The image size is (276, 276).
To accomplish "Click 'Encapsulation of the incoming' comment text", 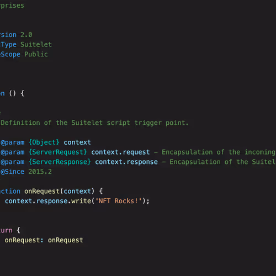I will click(x=219, y=152).
